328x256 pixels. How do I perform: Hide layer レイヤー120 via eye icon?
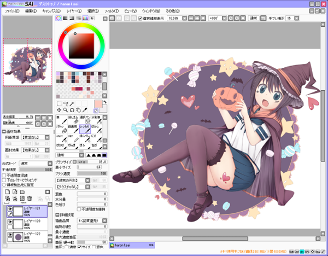10,222
